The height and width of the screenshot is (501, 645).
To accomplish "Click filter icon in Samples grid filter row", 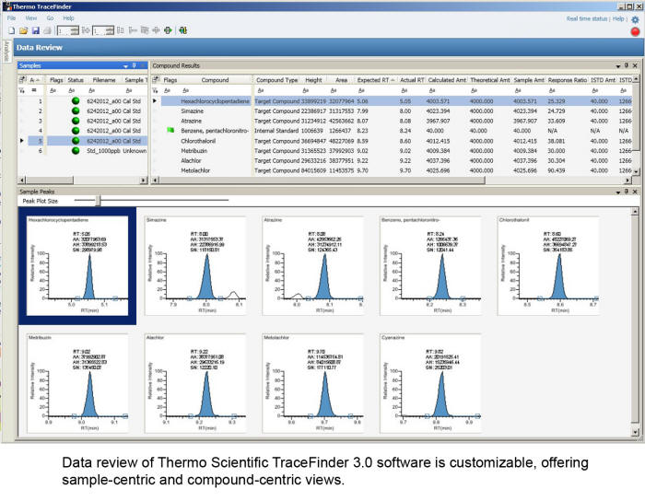I will (x=22, y=90).
